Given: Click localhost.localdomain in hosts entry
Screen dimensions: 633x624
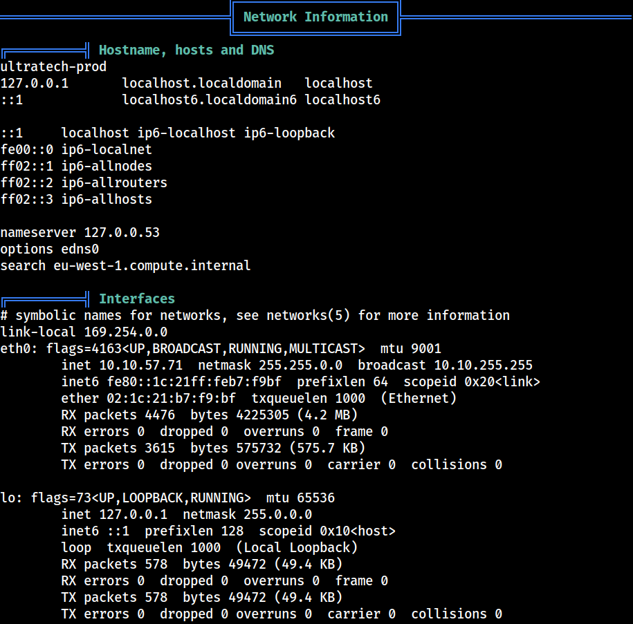Looking at the screenshot, I should click(201, 83).
